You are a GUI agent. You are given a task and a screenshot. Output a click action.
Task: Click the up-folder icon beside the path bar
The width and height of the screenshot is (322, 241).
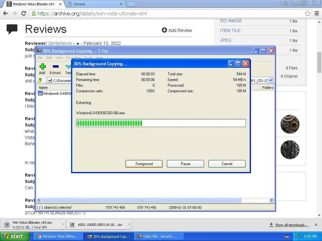[x=40, y=80]
